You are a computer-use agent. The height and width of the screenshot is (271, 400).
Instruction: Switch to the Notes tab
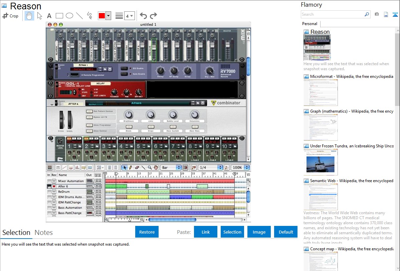pos(44,233)
